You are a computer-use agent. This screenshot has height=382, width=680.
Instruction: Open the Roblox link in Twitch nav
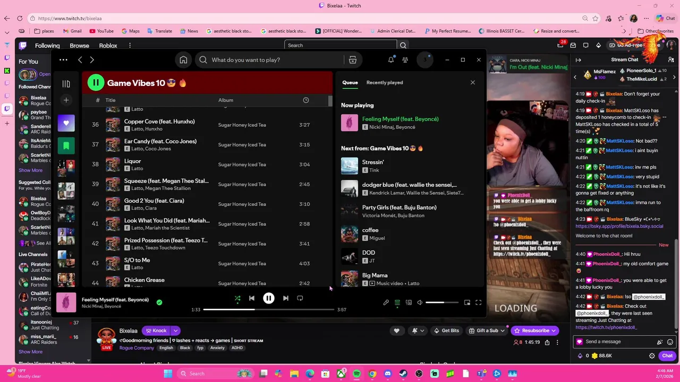[x=108, y=46]
